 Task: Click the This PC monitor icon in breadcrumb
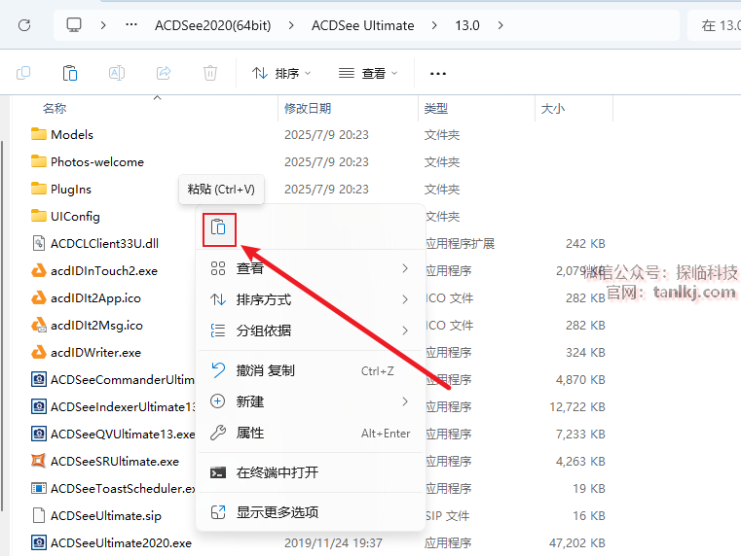click(74, 24)
